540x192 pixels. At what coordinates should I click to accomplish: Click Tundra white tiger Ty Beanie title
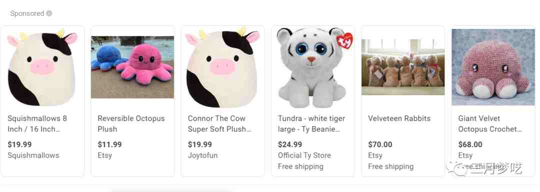[x=311, y=124]
